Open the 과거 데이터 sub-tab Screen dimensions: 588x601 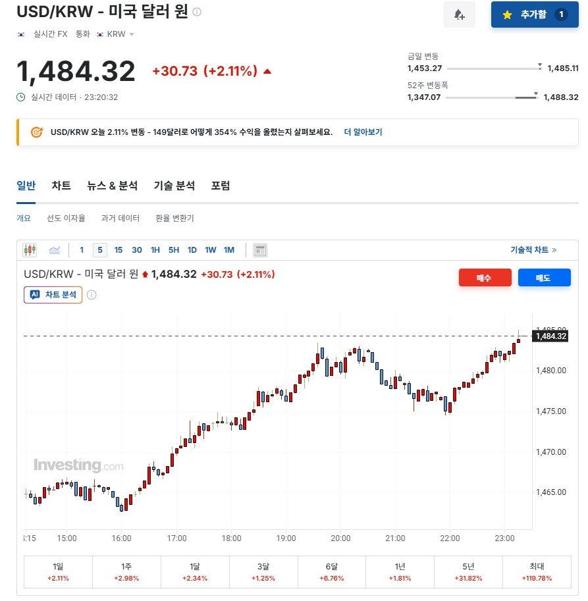click(x=120, y=218)
